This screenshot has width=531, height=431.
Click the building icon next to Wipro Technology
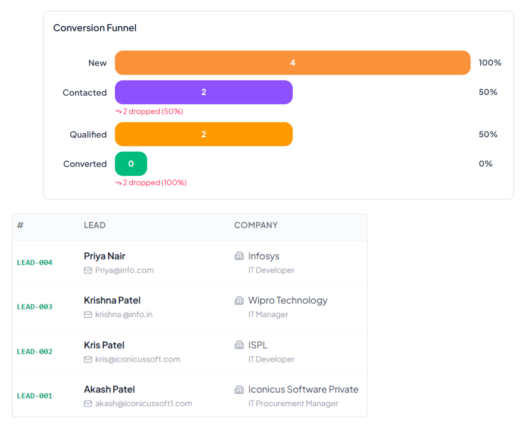[x=239, y=301]
